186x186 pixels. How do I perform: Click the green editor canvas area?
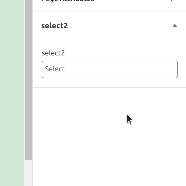coord(12,93)
